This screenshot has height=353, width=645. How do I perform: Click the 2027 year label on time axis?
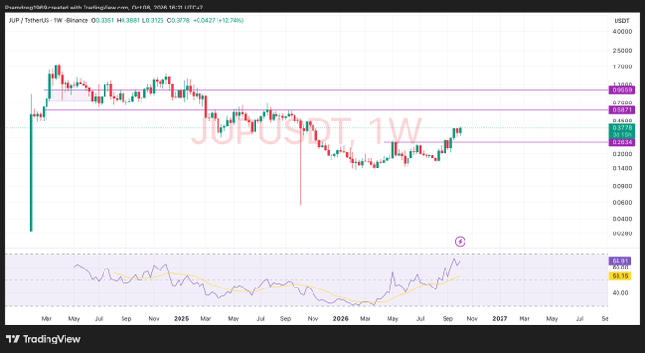coord(501,319)
